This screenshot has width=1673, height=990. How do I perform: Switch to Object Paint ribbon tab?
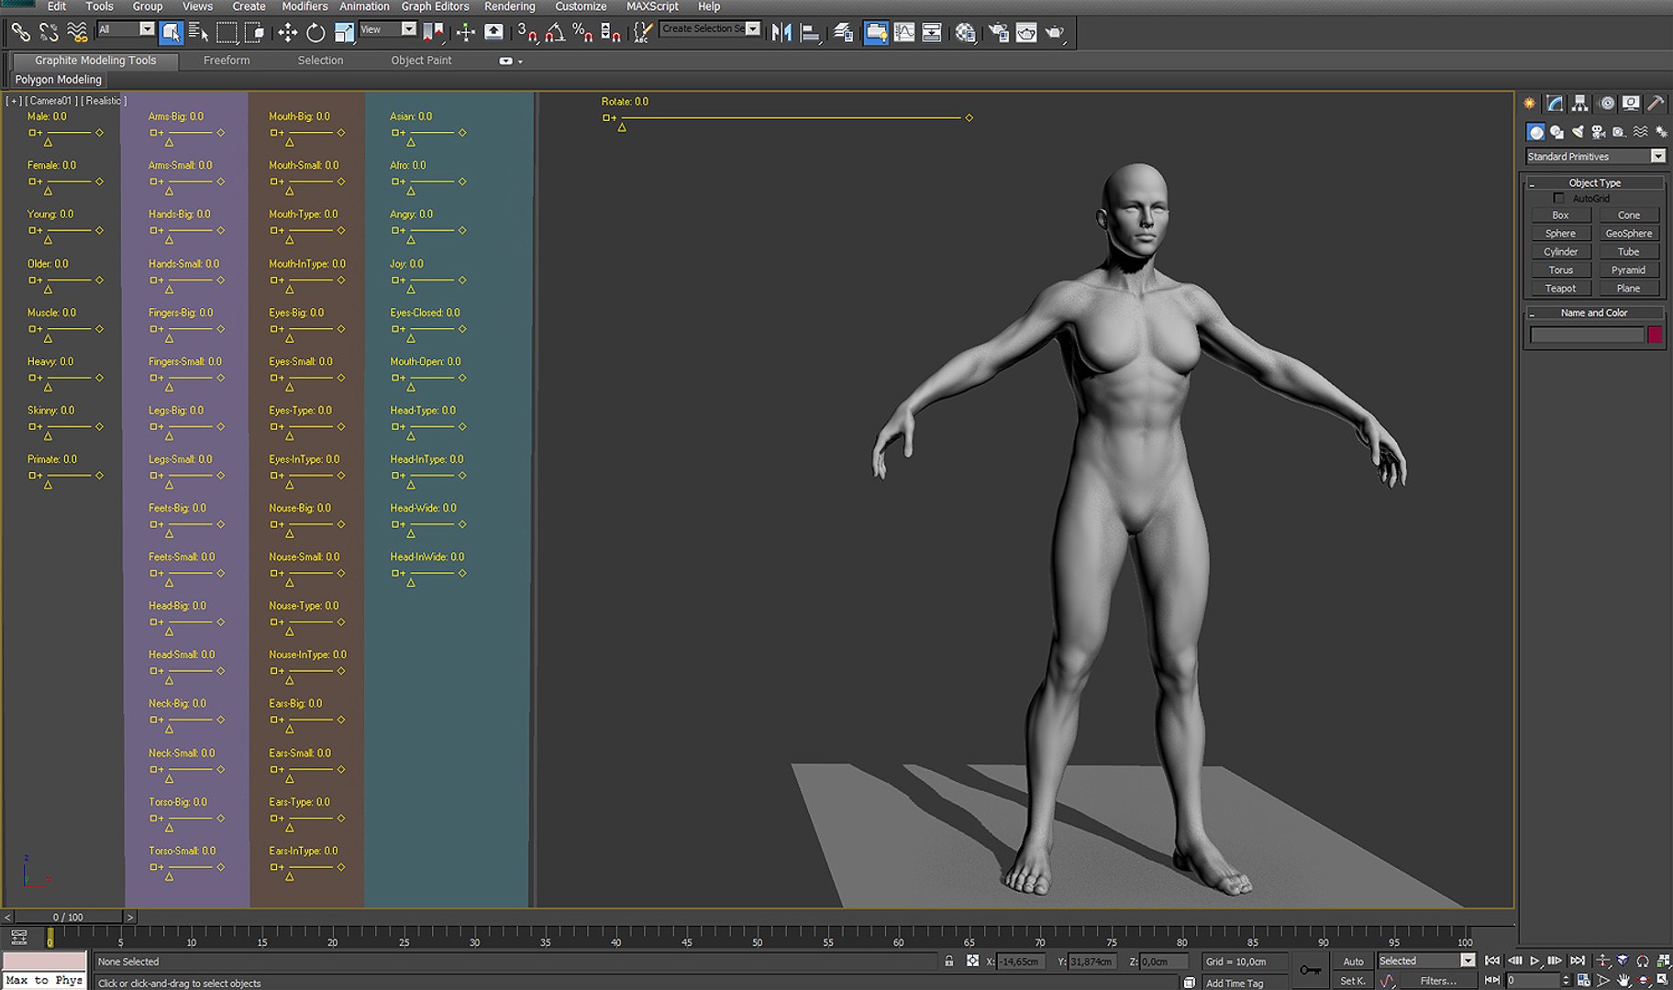coord(421,60)
